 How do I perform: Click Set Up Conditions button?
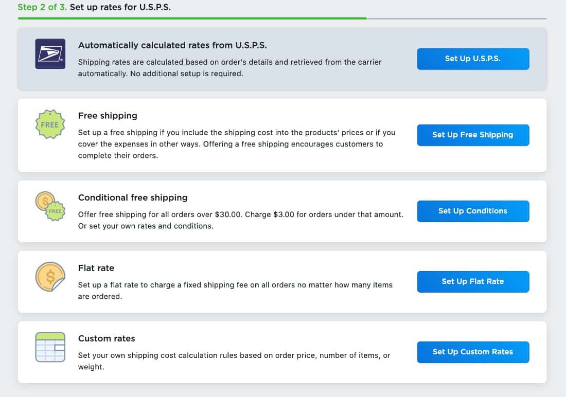coord(473,211)
